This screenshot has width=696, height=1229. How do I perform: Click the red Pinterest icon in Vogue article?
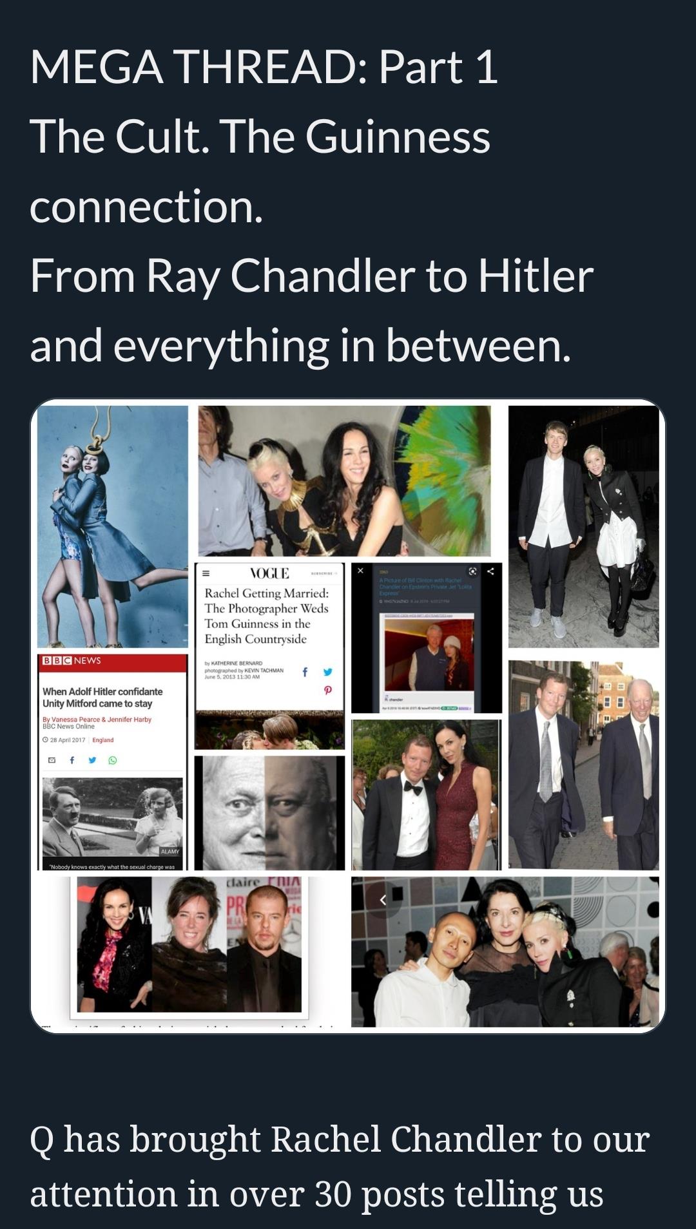click(328, 690)
